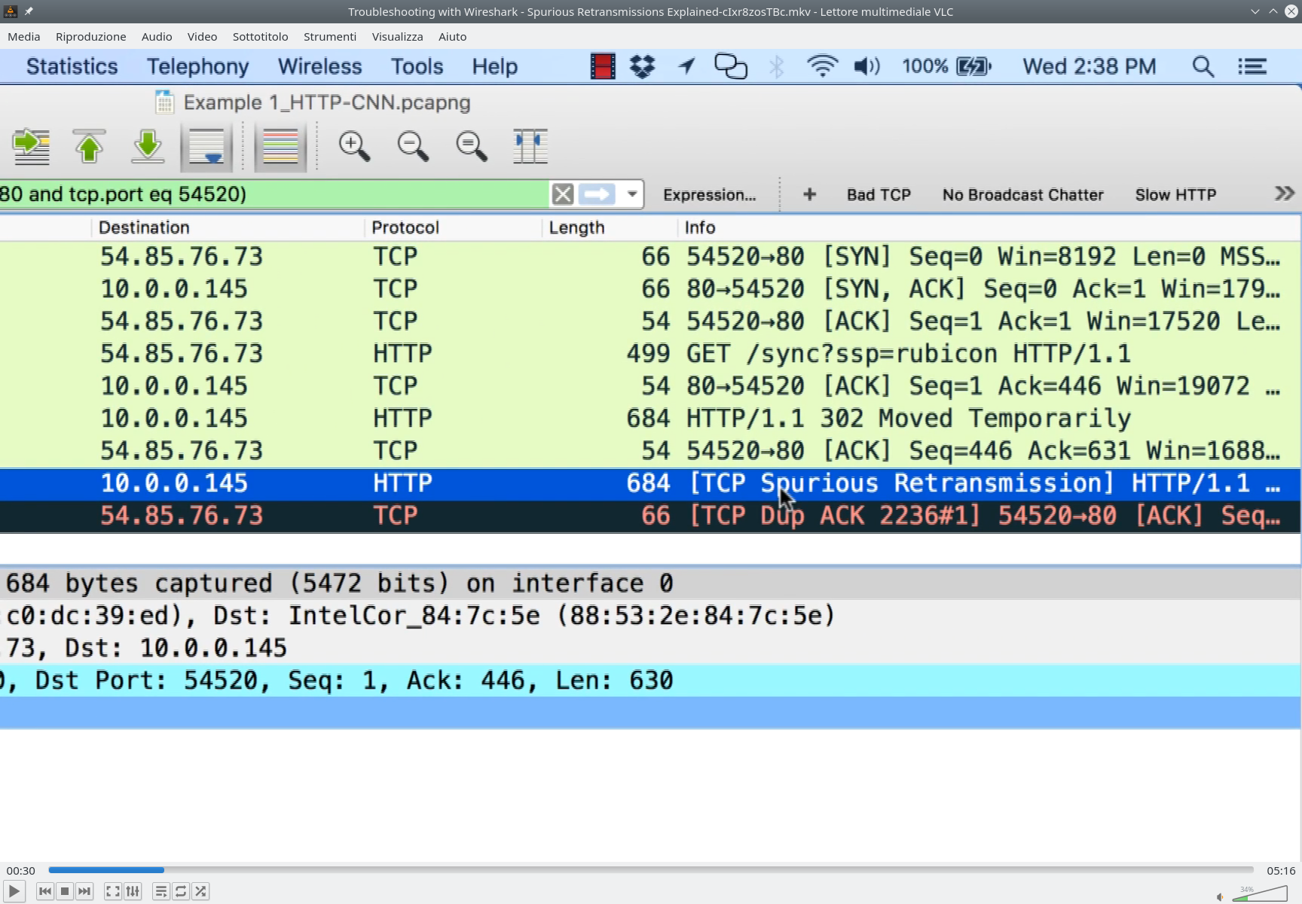Add a filter button with plus
The image size is (1302, 904).
tap(809, 195)
